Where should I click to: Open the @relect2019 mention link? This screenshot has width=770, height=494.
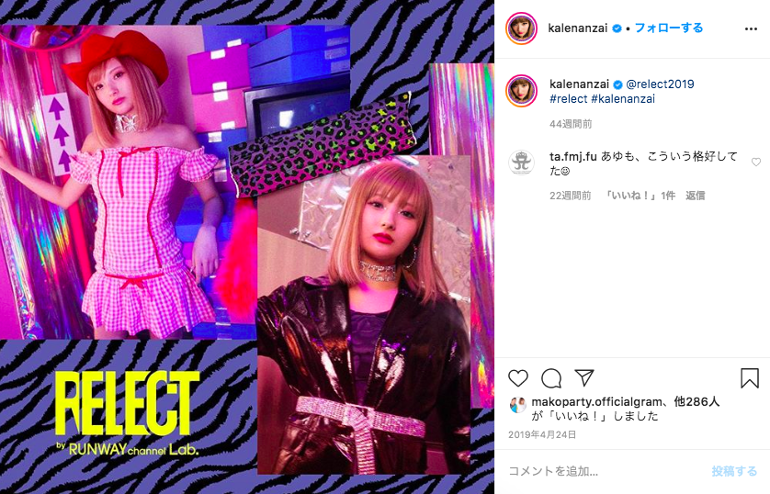[x=660, y=84]
